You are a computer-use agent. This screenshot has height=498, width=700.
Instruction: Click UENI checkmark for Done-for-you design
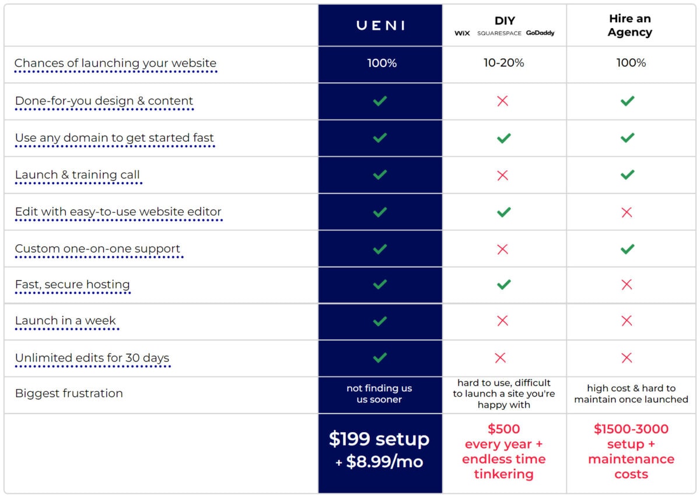coord(380,101)
